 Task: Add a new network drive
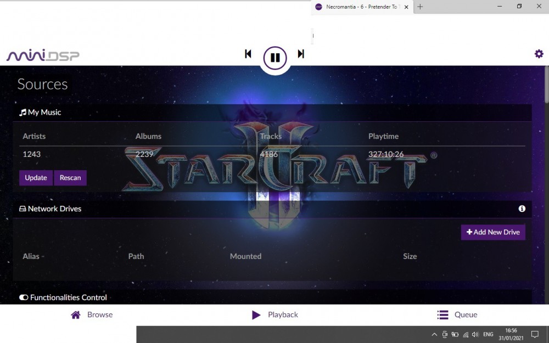pos(493,232)
